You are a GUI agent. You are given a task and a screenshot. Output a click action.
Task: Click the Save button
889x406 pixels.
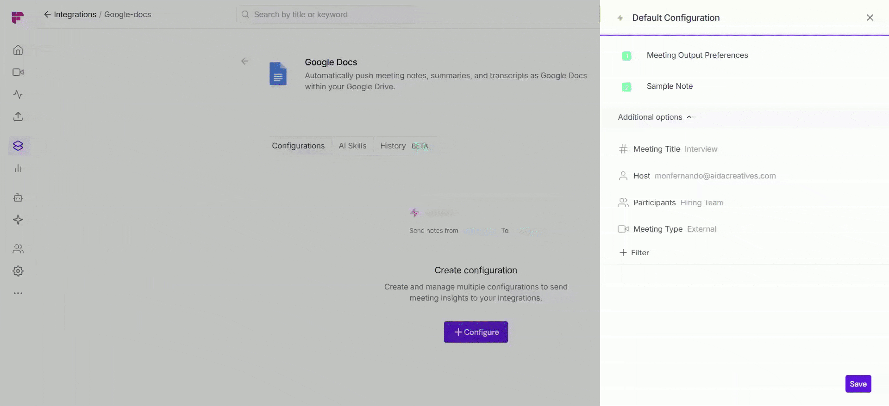[x=858, y=384]
